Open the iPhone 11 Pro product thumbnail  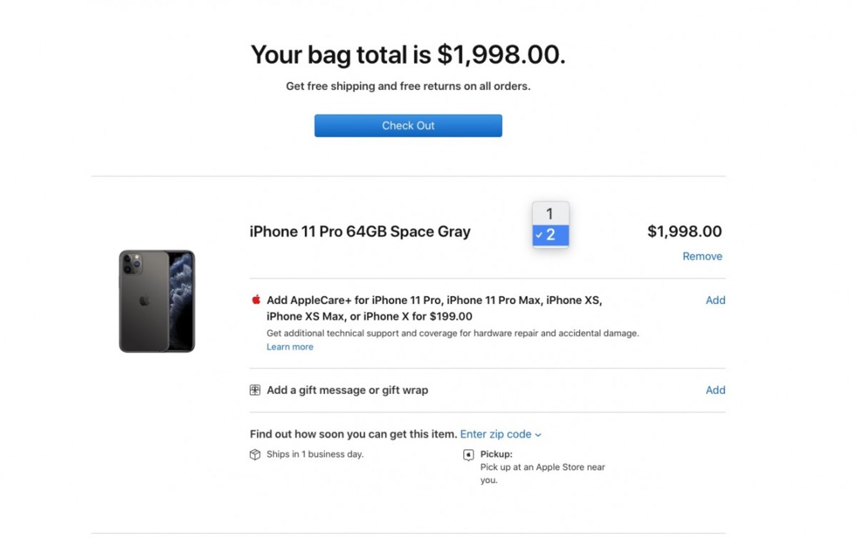coord(157,301)
